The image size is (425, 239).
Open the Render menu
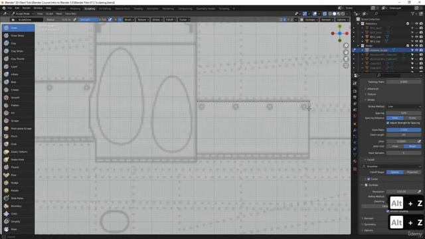tap(27, 8)
